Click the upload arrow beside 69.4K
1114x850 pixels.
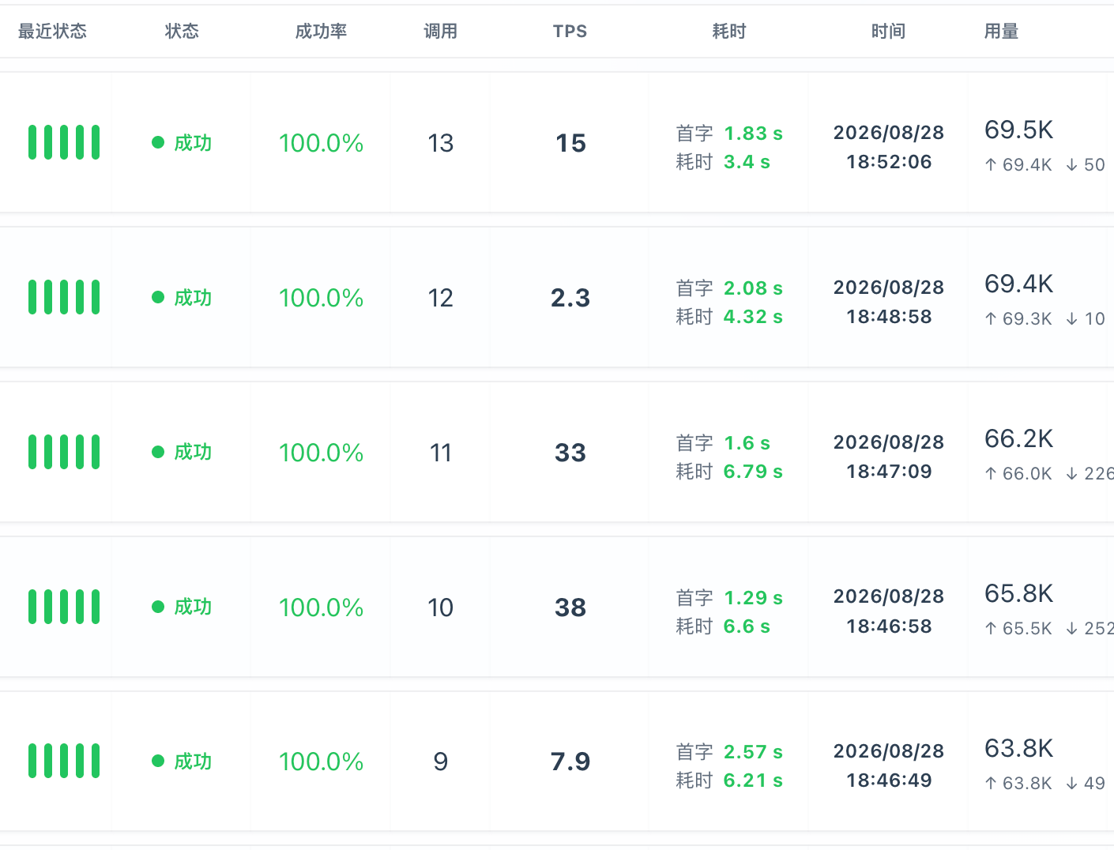point(991,164)
